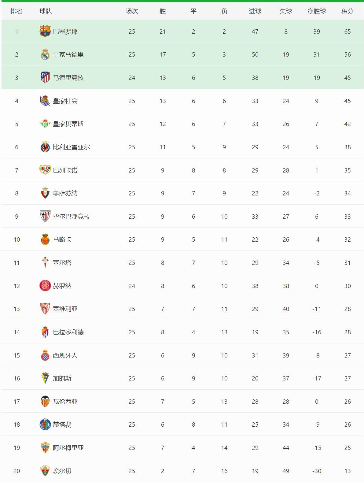Click the 净胜球 column header
This screenshot has width=364, height=482.
(x=317, y=11)
